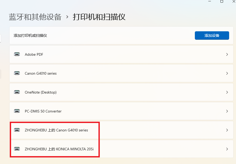Viewport: 236px width, 164px height.
Task: Expand the Adobe PDF row chevron
Action: pos(227,54)
